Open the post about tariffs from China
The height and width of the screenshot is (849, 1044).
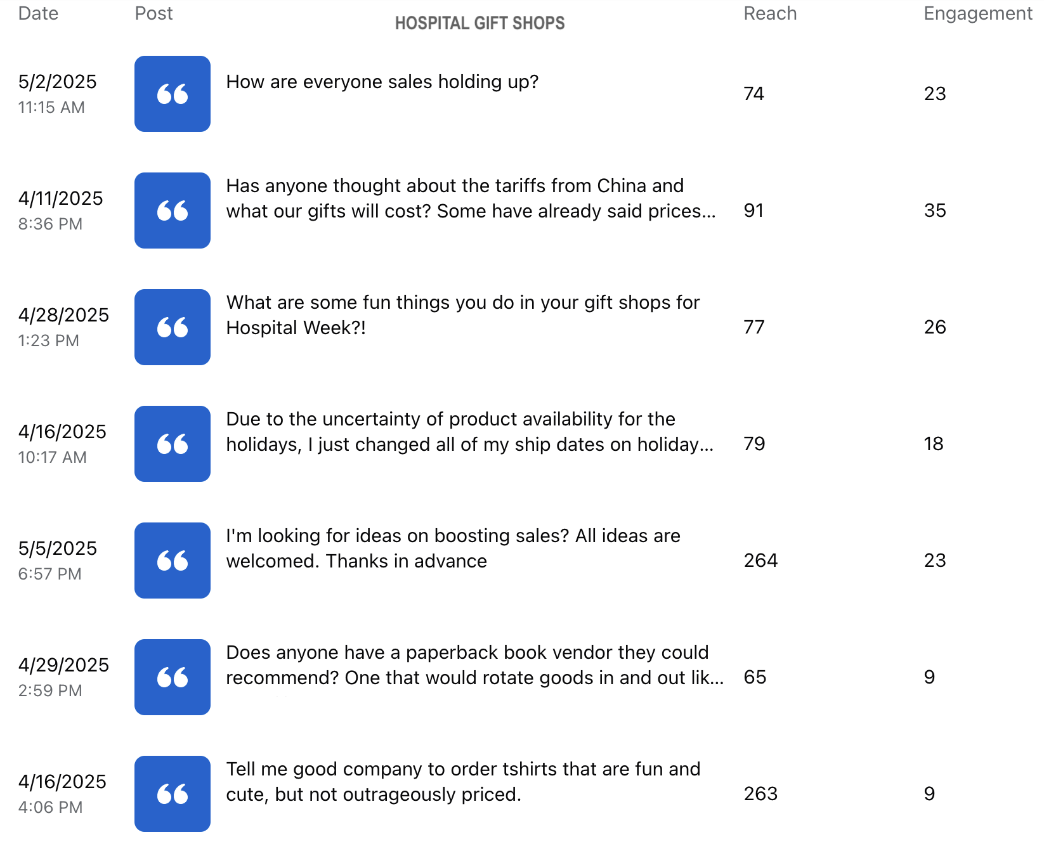tap(471, 198)
